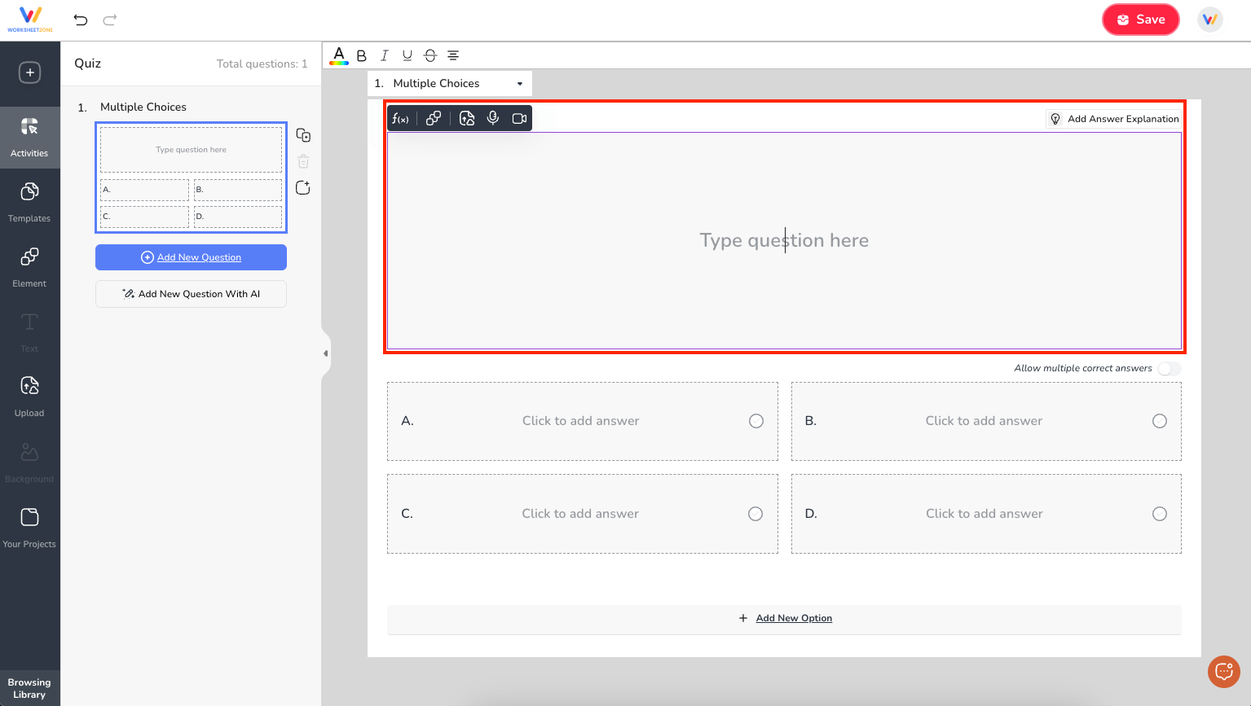Click Multiple Choices label in question list
Viewport: 1251px width, 706px height.
[x=143, y=107]
